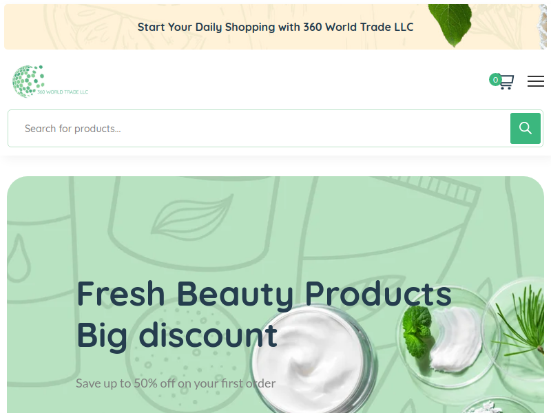Click the Start Your Daily Shopping banner text
This screenshot has width=551, height=413.
[275, 27]
